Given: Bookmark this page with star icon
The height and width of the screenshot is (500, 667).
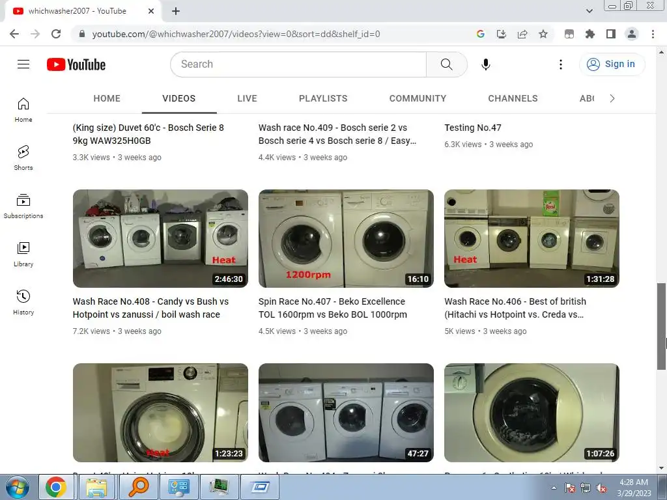Looking at the screenshot, I should [543, 34].
